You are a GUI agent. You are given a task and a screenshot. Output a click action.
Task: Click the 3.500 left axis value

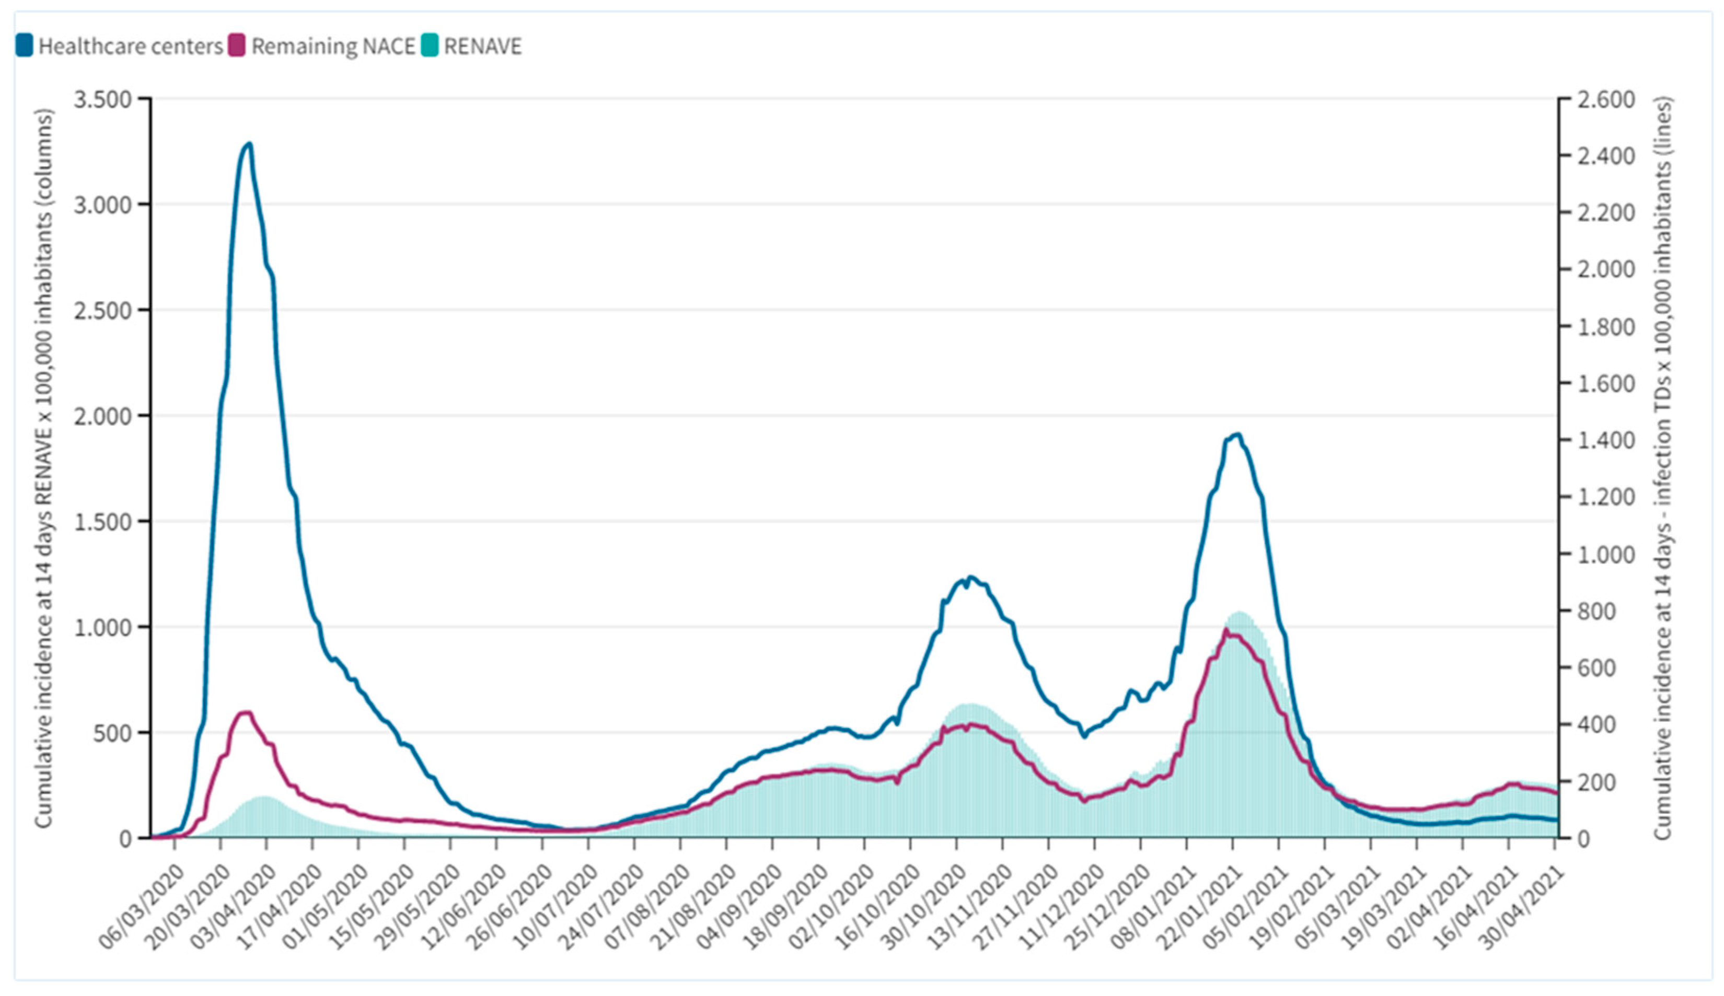(x=102, y=99)
